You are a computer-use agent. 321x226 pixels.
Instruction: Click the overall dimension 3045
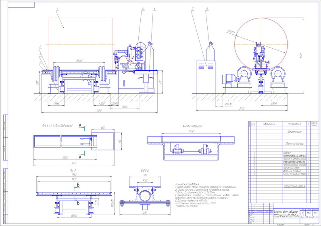(x=99, y=111)
